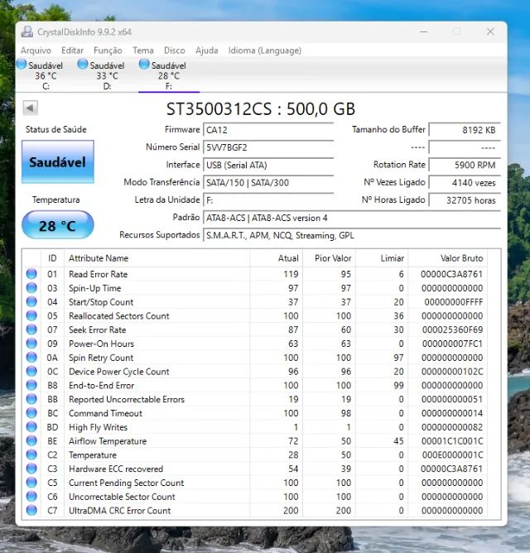The image size is (530, 553).
Task: Click the rotation rate value 5900 RPM
Action: 465,165
